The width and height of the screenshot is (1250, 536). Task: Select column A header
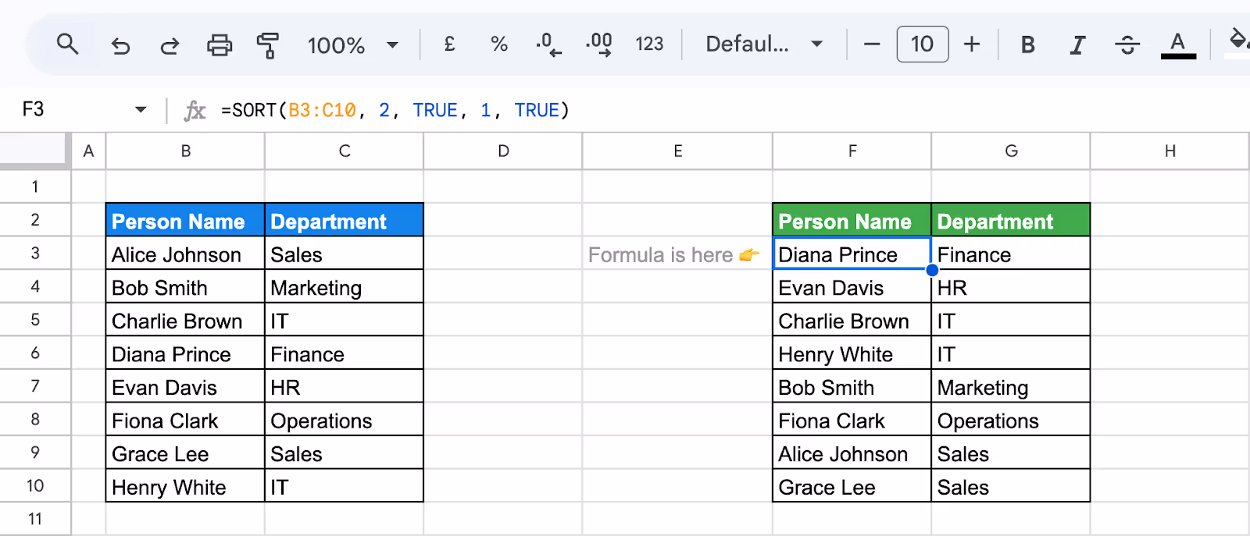[x=88, y=151]
